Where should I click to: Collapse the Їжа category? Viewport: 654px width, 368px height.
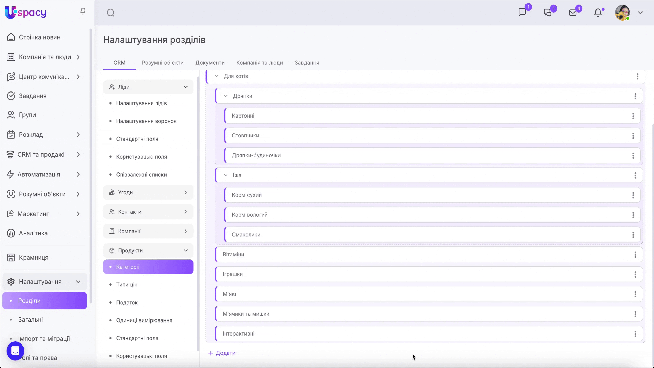coord(226,175)
